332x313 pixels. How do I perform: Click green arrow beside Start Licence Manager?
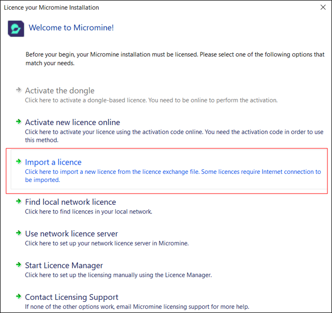coord(19,265)
